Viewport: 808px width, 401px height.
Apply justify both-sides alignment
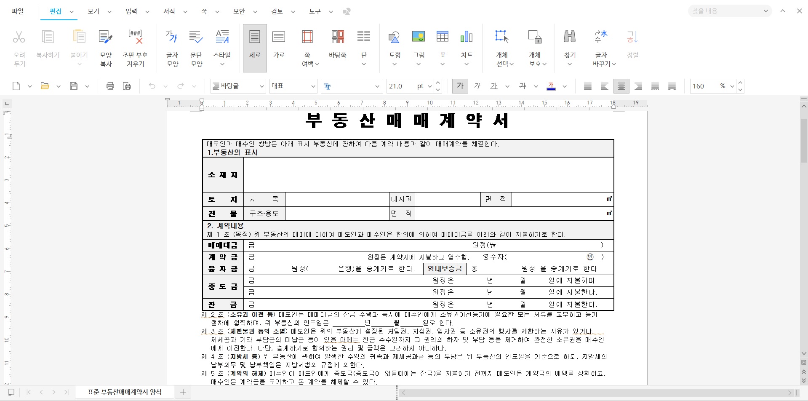(588, 86)
